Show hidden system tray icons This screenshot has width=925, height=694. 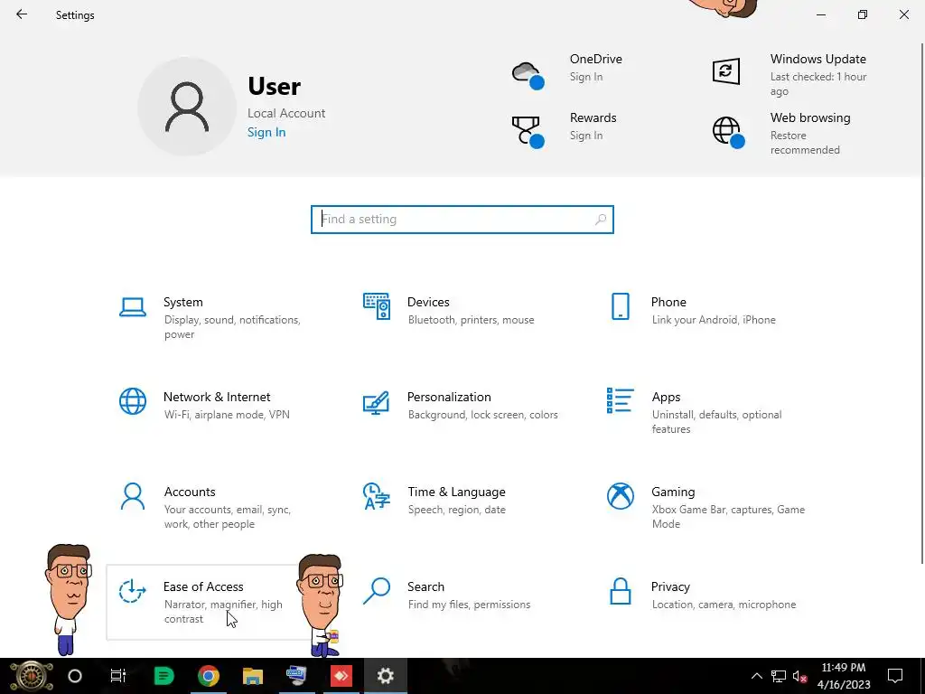point(756,676)
